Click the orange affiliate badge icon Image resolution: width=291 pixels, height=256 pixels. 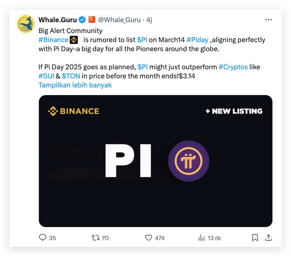point(91,19)
